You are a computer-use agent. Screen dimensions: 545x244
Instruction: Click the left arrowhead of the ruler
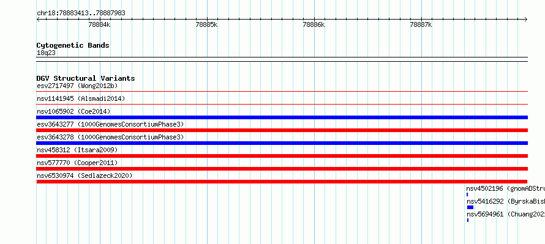(38, 20)
